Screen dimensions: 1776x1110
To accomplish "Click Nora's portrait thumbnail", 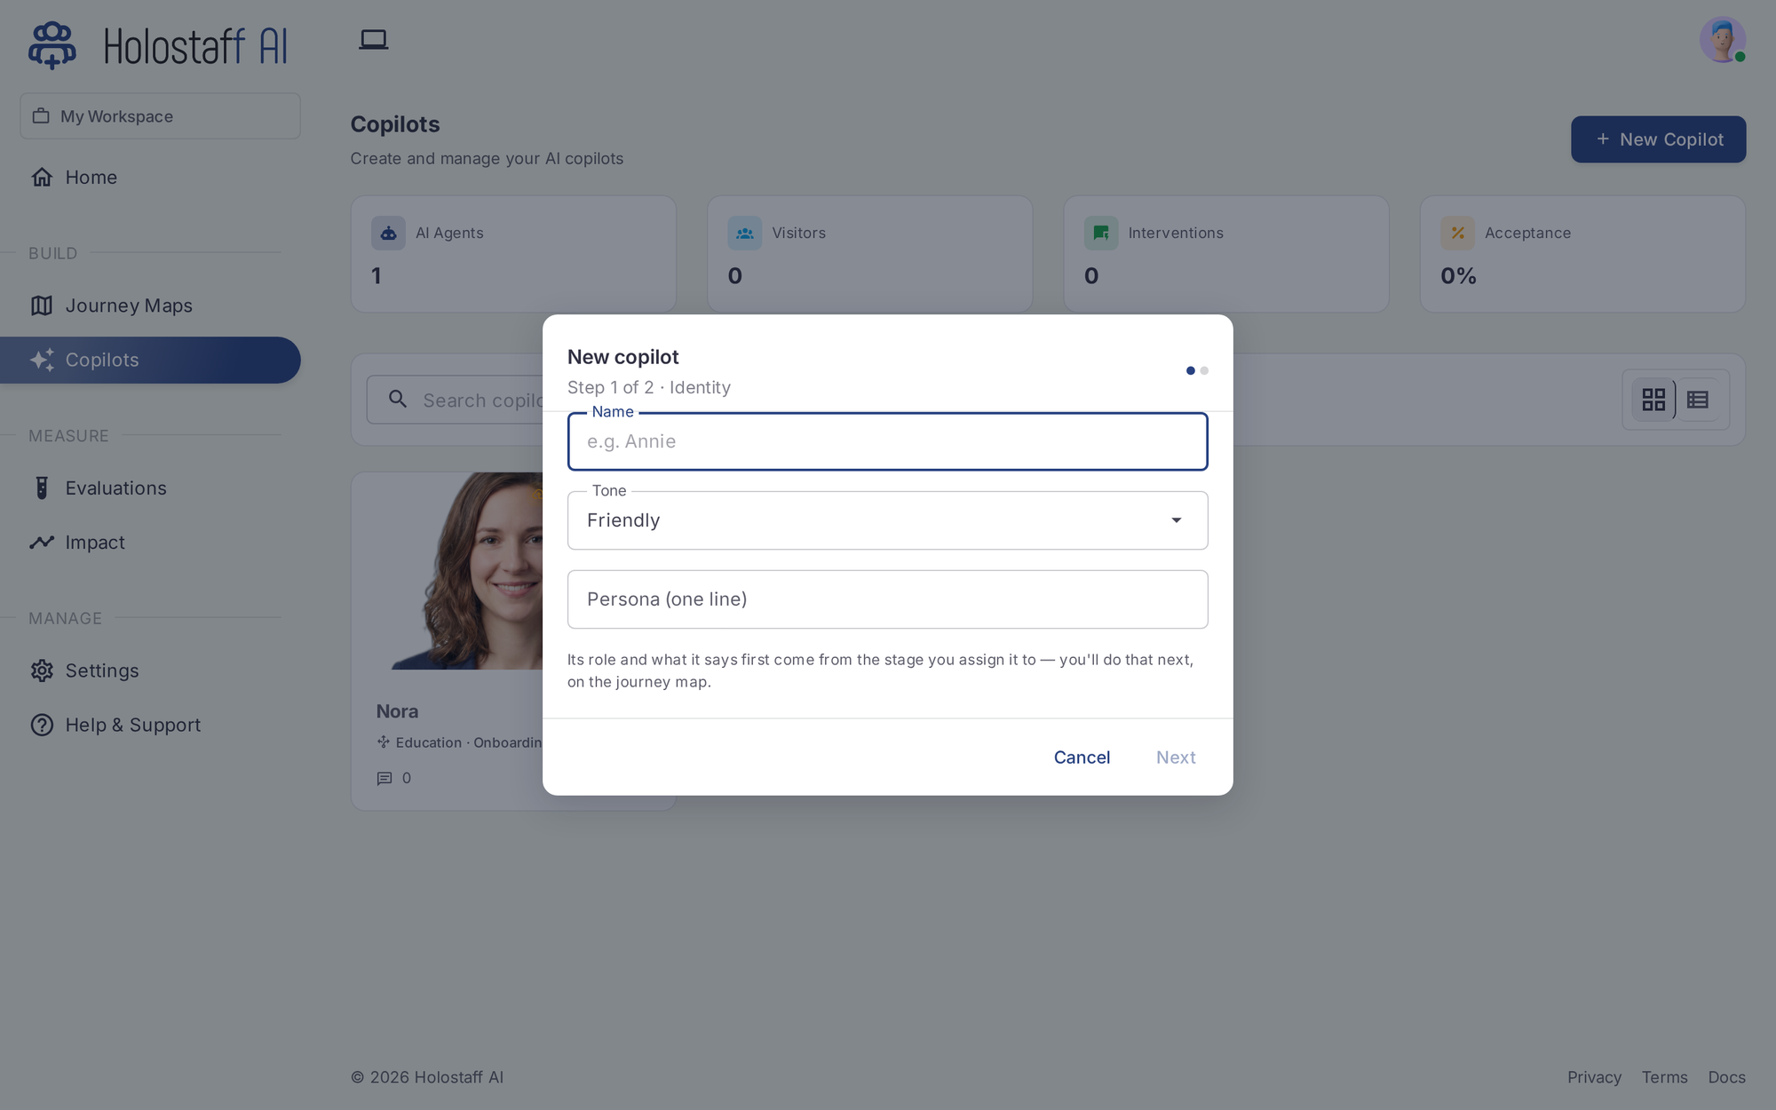I will click(x=467, y=571).
